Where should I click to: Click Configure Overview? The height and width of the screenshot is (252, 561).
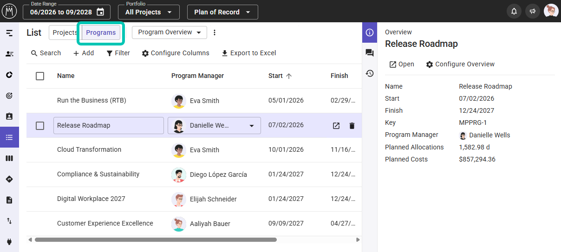tap(460, 64)
